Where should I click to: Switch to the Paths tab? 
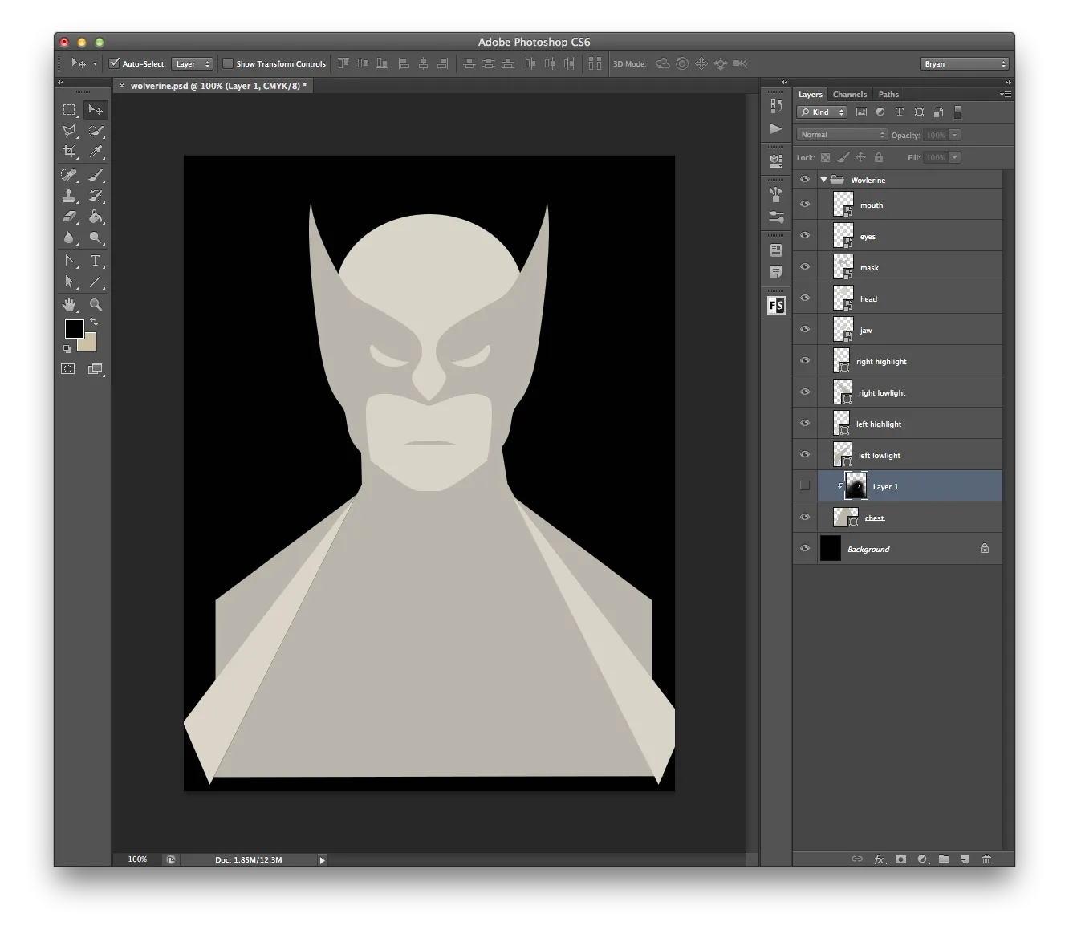(x=888, y=95)
